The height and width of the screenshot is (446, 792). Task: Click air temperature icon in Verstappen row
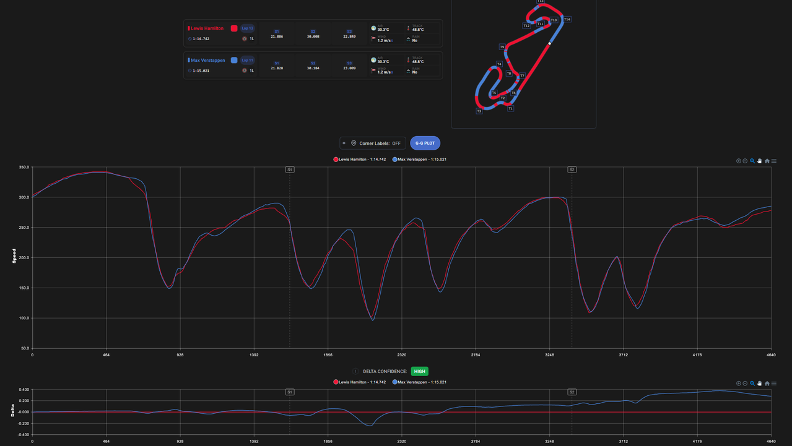click(x=373, y=60)
